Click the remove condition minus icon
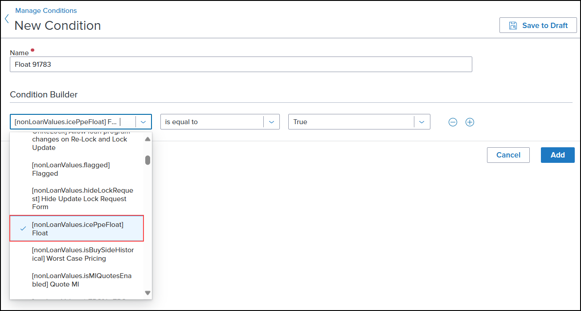The image size is (581, 311). [x=453, y=122]
